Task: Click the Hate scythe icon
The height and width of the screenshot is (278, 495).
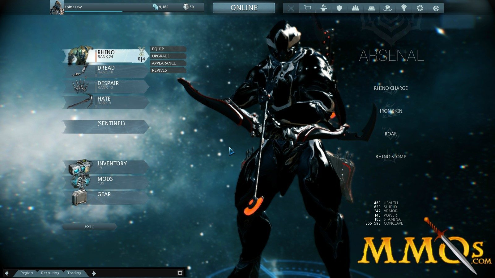Action: (x=80, y=101)
